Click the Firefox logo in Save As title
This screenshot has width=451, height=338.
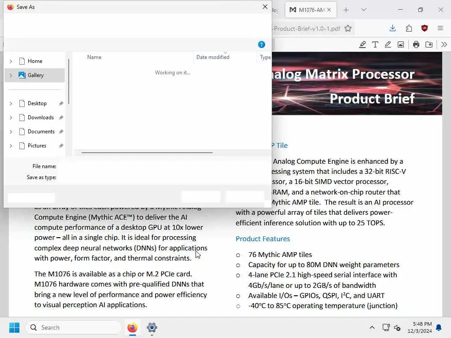tap(11, 7)
